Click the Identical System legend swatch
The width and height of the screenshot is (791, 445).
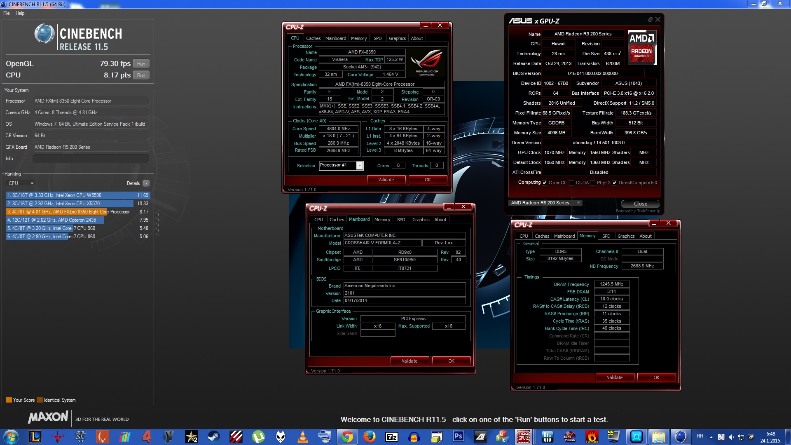coord(40,400)
